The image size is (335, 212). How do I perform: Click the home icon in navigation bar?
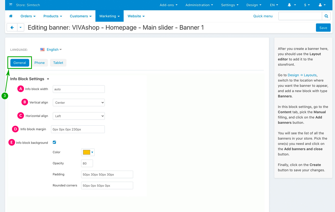tap(11, 16)
